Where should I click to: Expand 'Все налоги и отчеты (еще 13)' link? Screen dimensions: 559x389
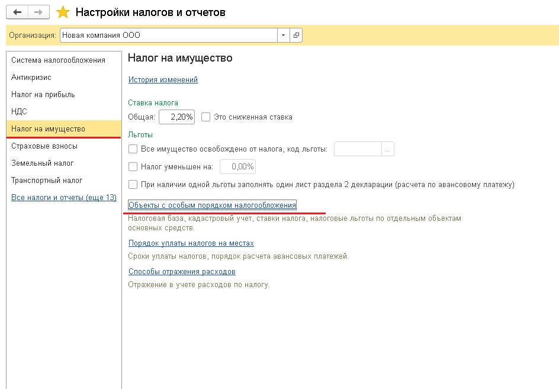[x=64, y=198]
